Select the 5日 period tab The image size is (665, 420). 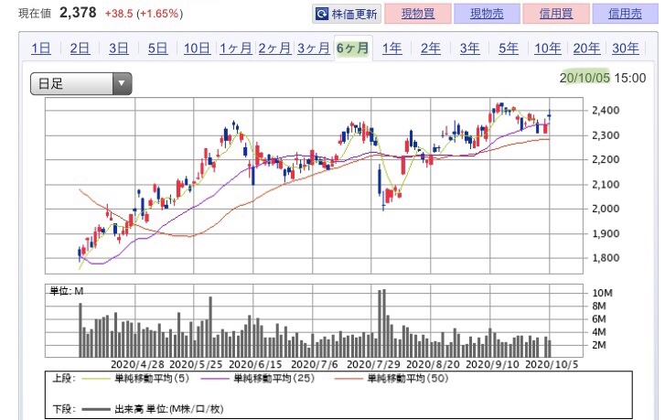(x=157, y=48)
